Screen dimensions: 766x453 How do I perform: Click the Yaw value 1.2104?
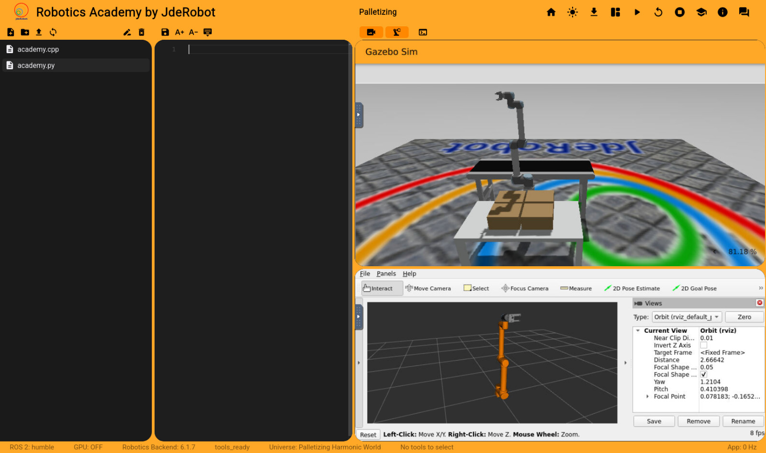pyautogui.click(x=710, y=382)
